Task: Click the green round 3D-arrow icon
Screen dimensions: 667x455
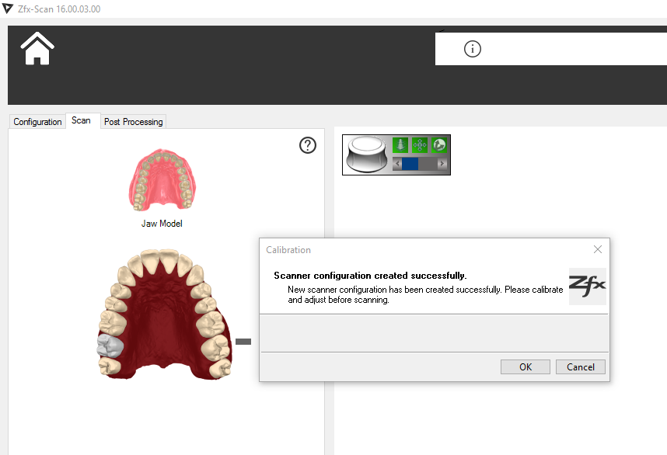Action: 439,144
